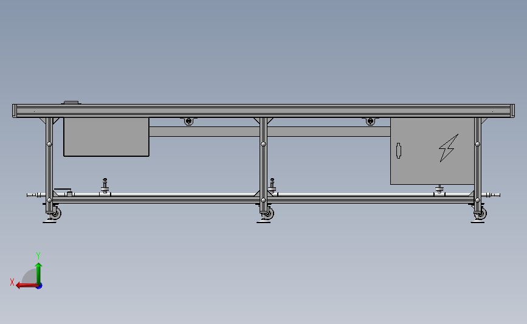Select the left caster wheel
Viewport: 527px width, 324px height.
[x=56, y=213]
